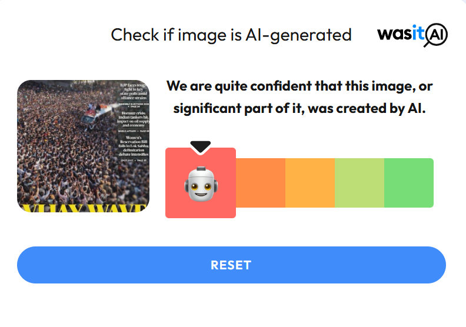Image resolution: width=466 pixels, height=327 pixels.
Task: Click the RESET button
Action: (x=231, y=265)
